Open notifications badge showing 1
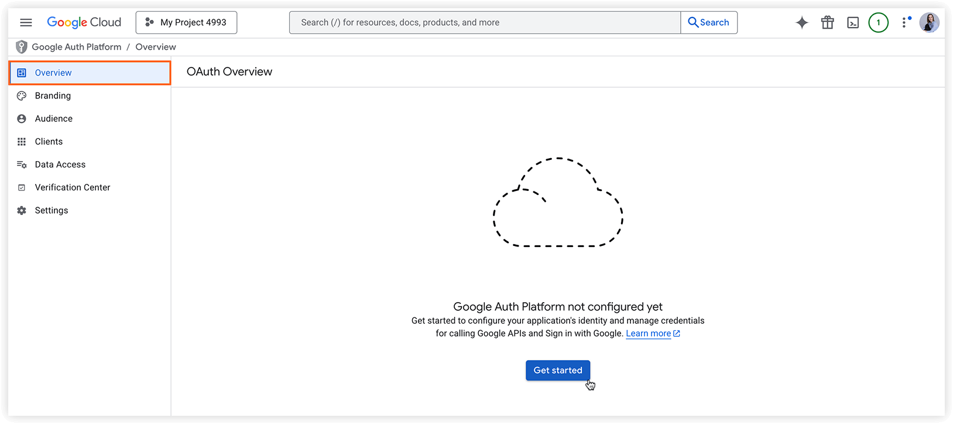This screenshot has width=953, height=424. pyautogui.click(x=878, y=22)
